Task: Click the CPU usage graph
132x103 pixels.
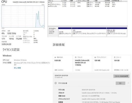Action: point(23,16)
